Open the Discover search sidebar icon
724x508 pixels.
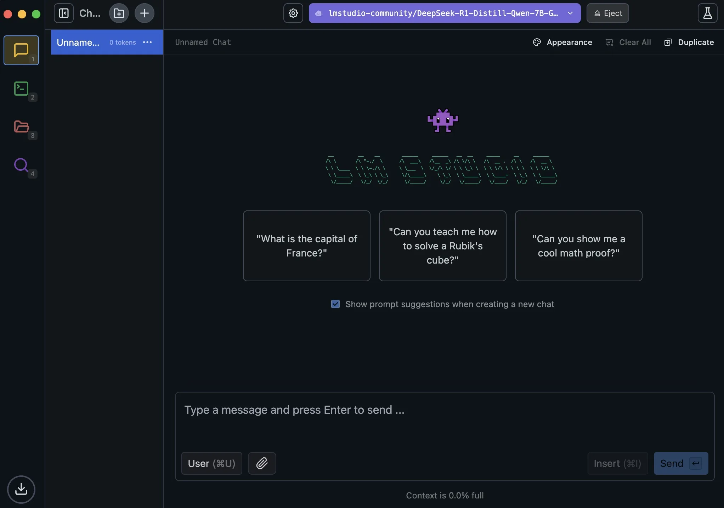[x=21, y=165]
